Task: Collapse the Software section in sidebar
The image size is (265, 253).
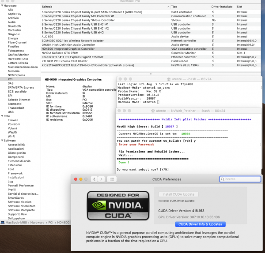Action: pyautogui.click(x=2, y=141)
